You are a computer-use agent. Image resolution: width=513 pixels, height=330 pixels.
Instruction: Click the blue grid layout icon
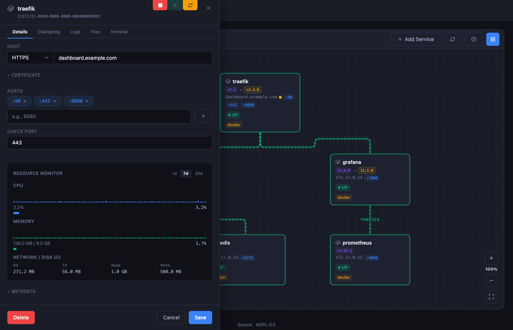(493, 39)
